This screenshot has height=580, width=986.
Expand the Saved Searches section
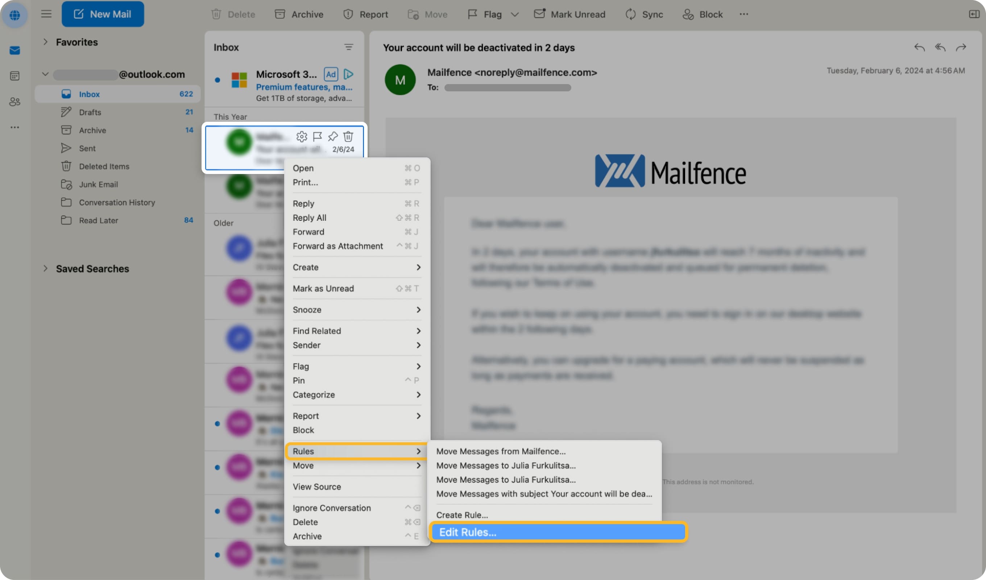click(x=45, y=269)
